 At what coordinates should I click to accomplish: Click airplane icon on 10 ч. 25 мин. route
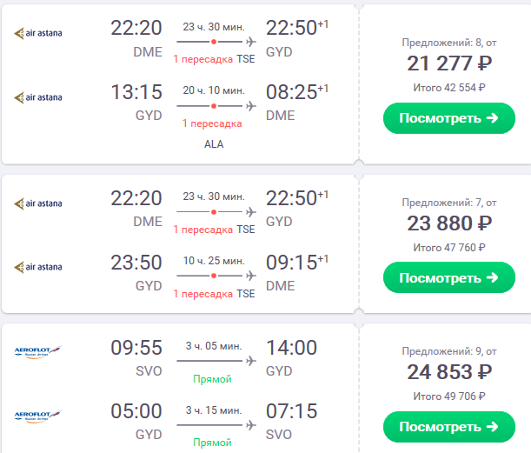(x=251, y=276)
